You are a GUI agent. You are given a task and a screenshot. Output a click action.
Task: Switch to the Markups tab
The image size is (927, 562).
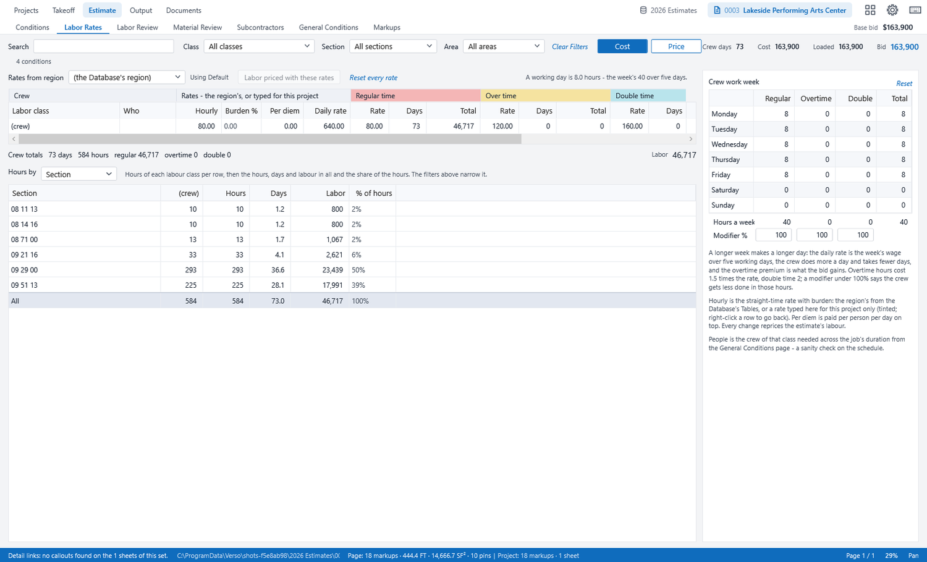coord(387,27)
